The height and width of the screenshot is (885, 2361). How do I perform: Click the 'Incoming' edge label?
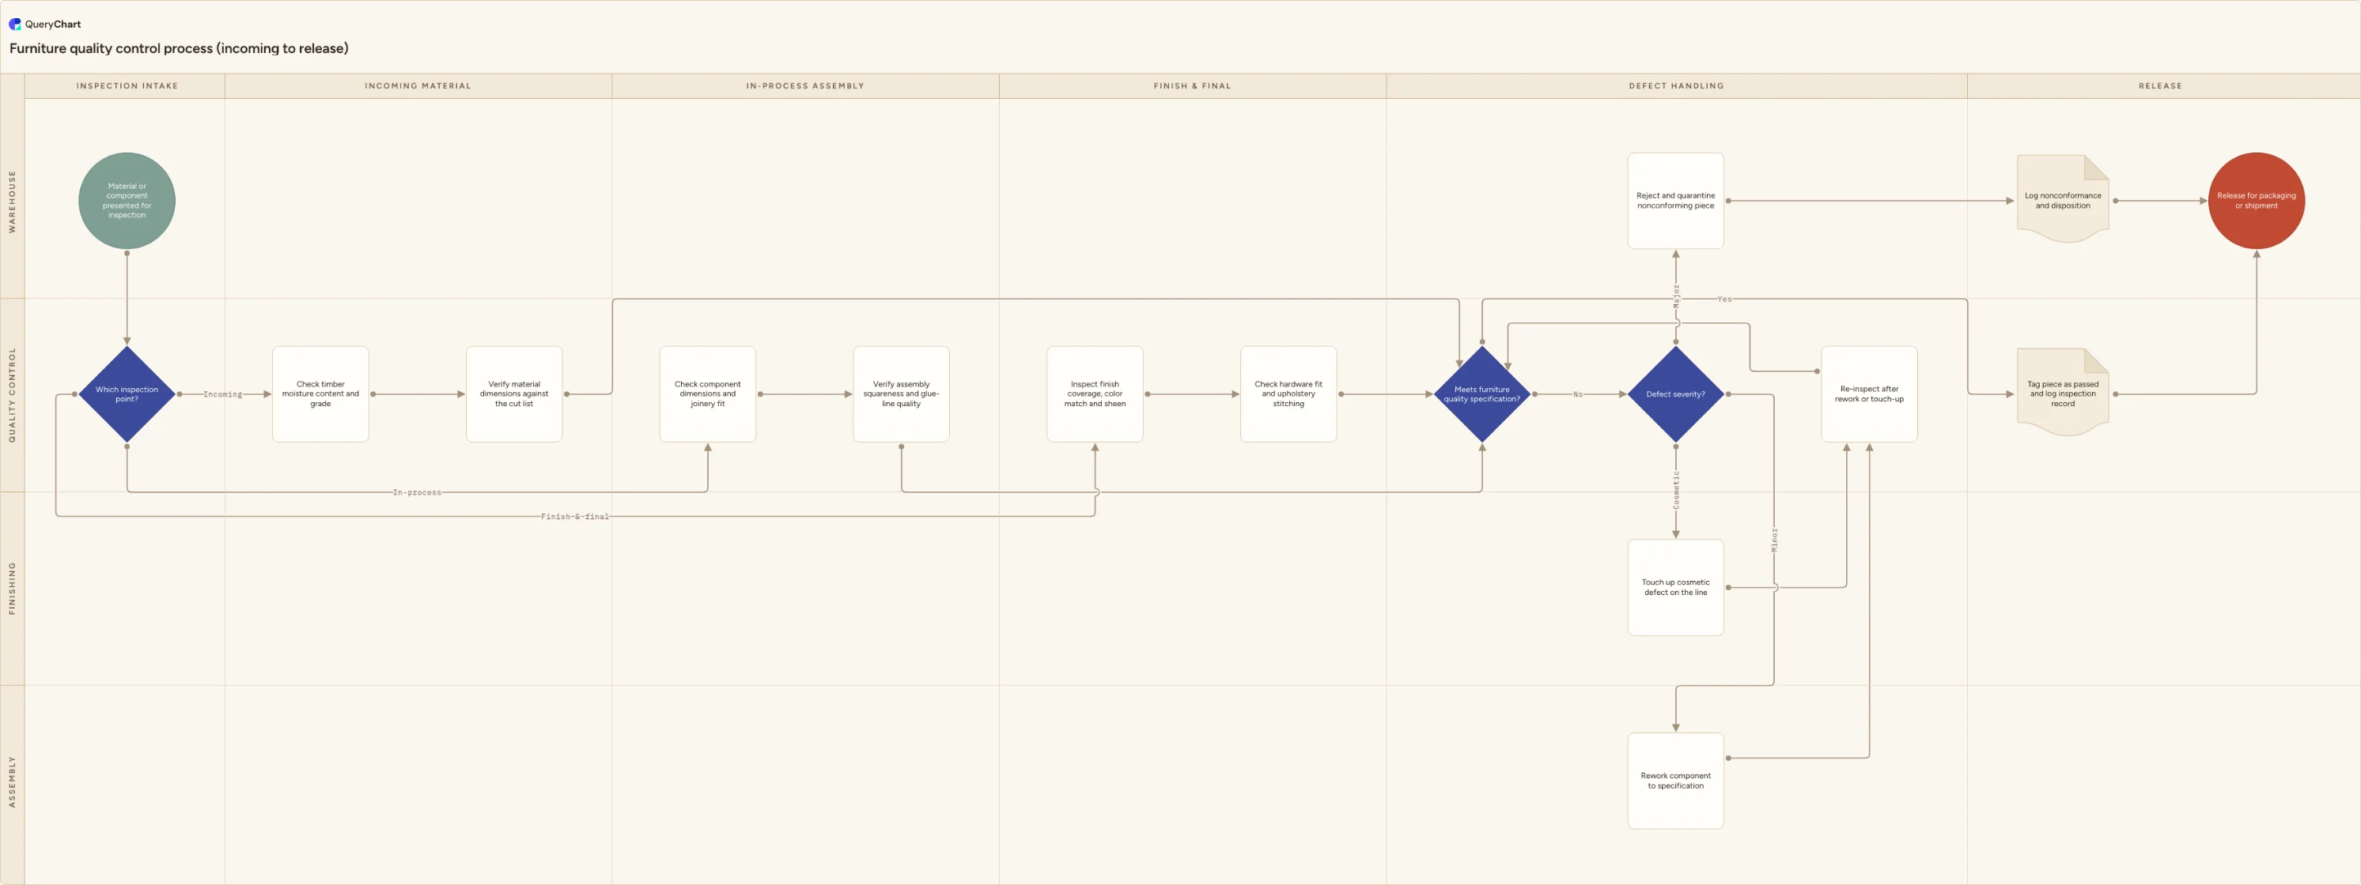click(x=223, y=394)
